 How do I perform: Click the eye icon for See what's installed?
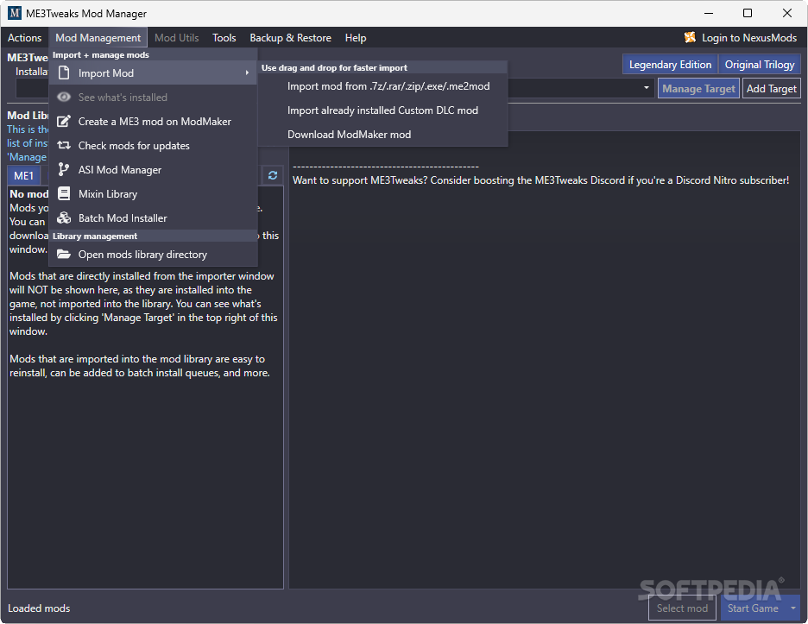[x=64, y=98]
